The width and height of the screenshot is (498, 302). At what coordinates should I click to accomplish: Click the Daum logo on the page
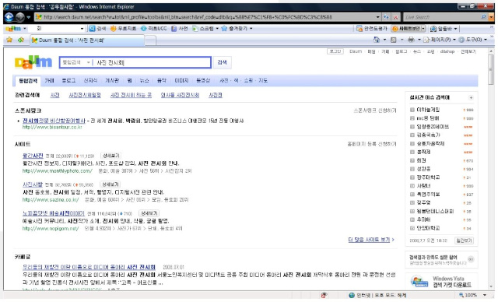(33, 62)
